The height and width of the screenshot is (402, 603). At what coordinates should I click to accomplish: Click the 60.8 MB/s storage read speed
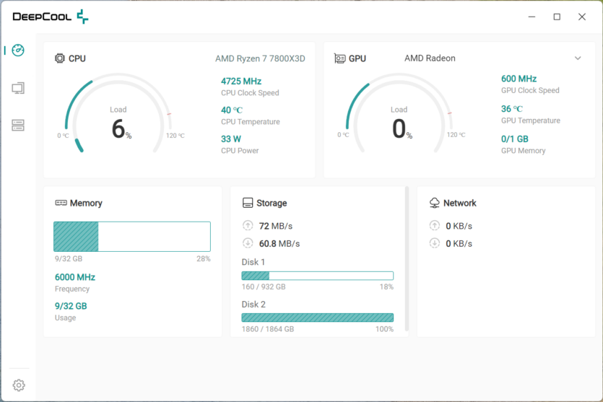coord(279,244)
